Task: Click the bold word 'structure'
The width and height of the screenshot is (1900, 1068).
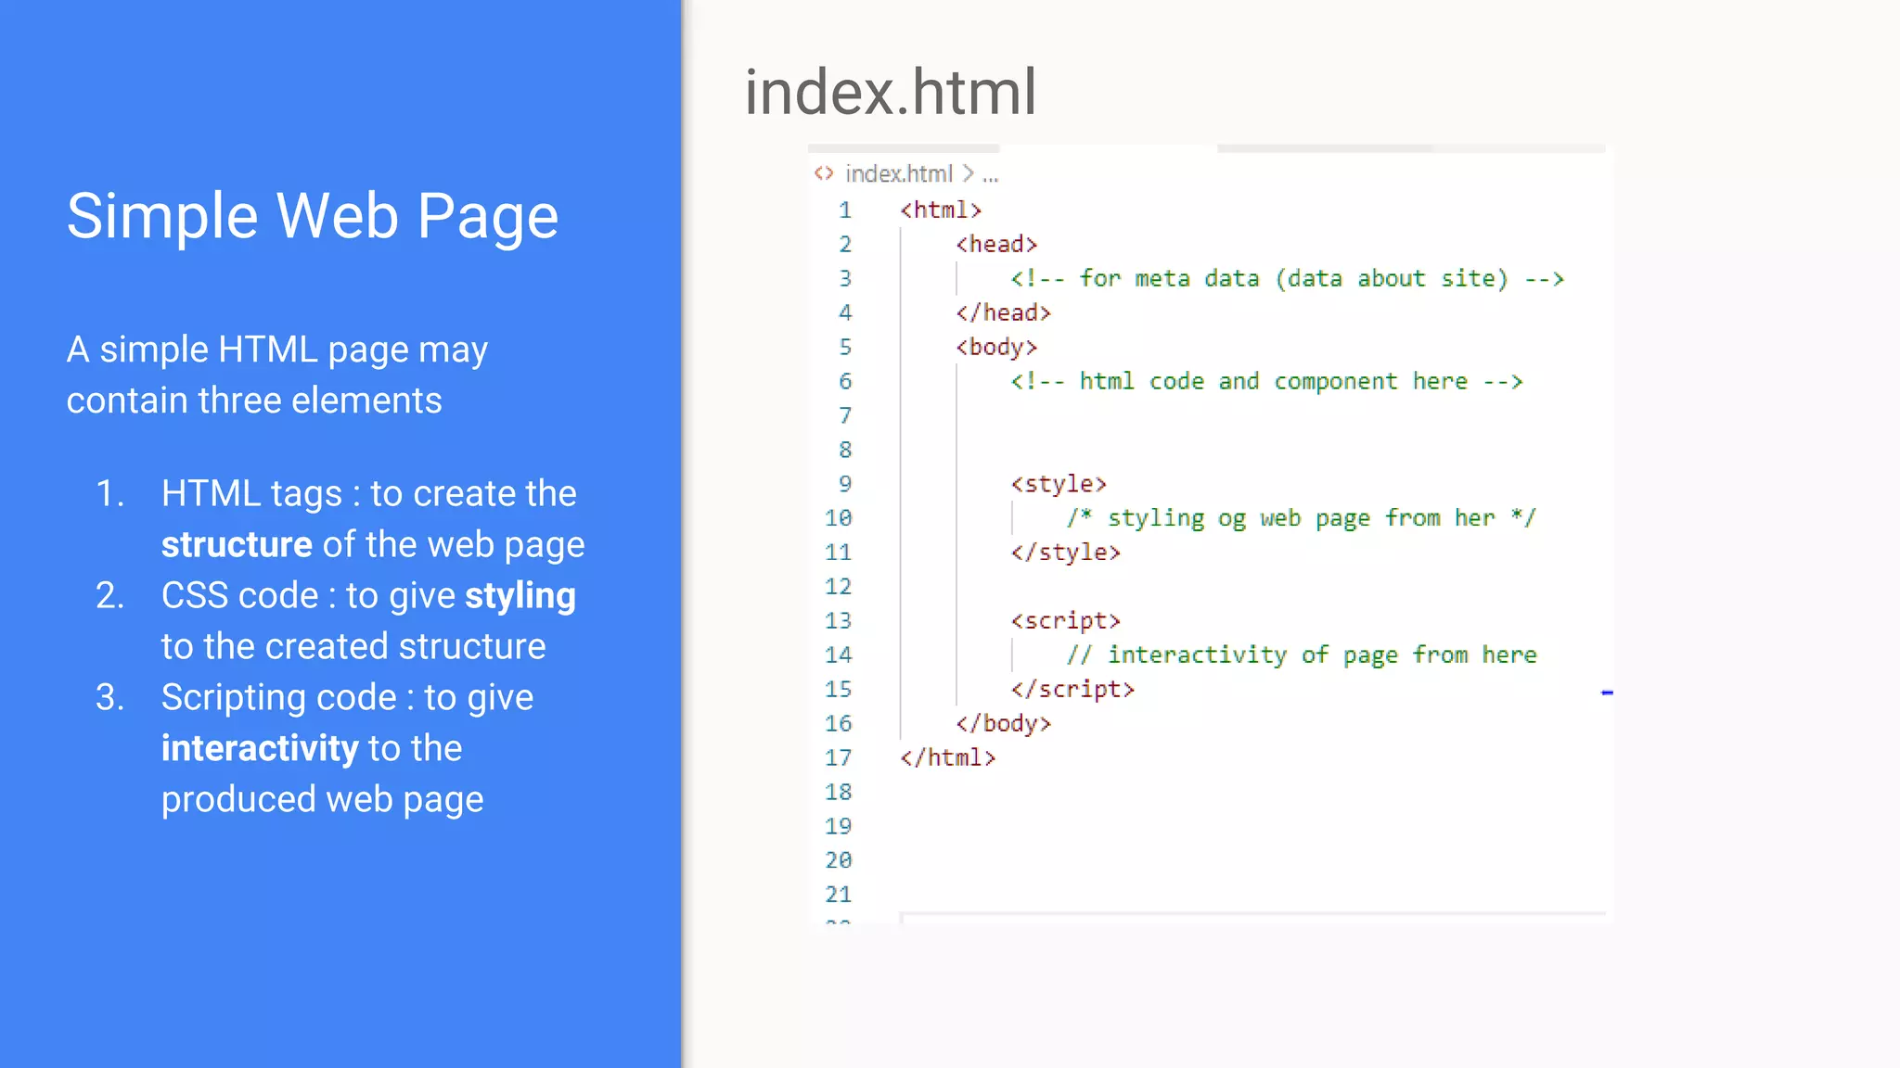Action: click(237, 544)
